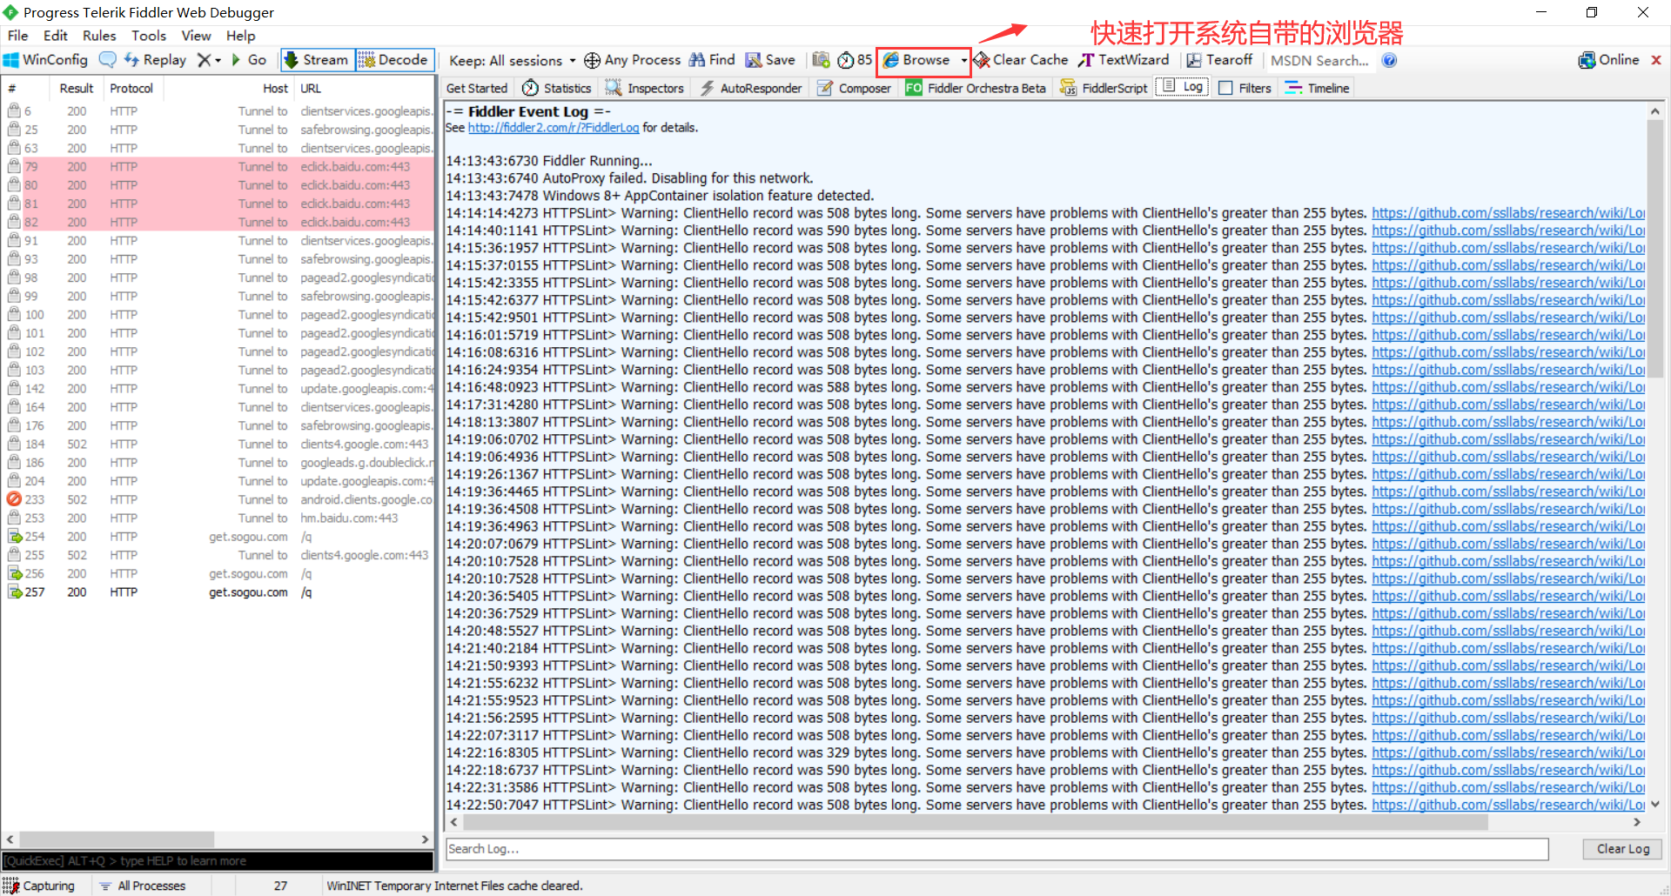Open the 14:14:14 HTTPSLint github link
The height and width of the screenshot is (896, 1671).
[1508, 213]
